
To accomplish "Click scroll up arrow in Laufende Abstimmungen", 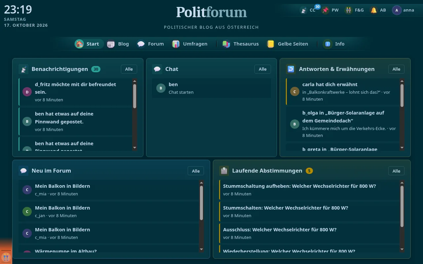I will [x=402, y=182].
